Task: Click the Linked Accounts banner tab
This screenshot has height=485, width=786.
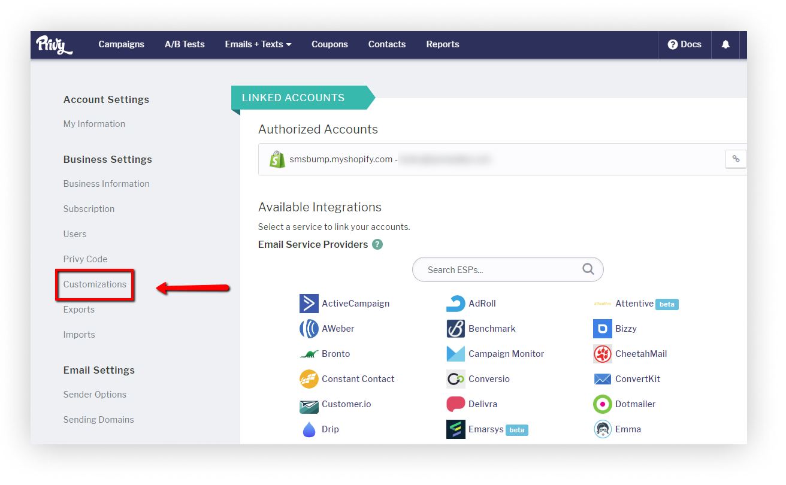Action: (x=303, y=98)
